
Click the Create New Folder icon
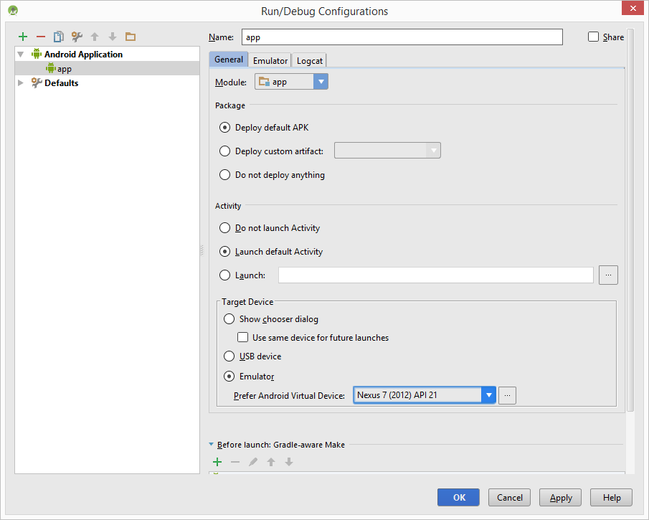point(130,37)
